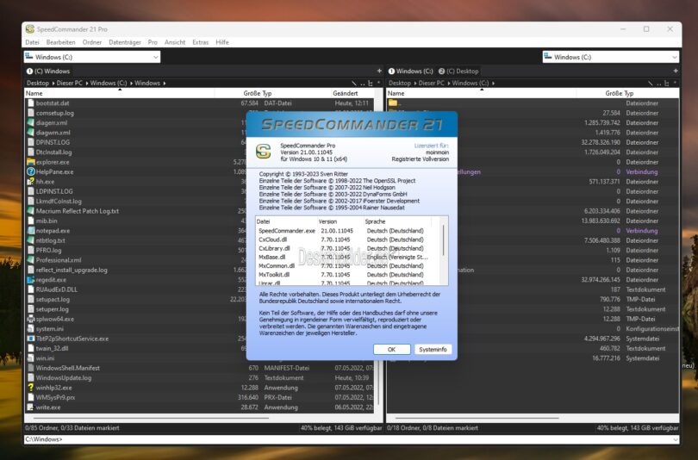
Task: Select the winhlp32.exe question mark icon
Action: pyautogui.click(x=31, y=387)
